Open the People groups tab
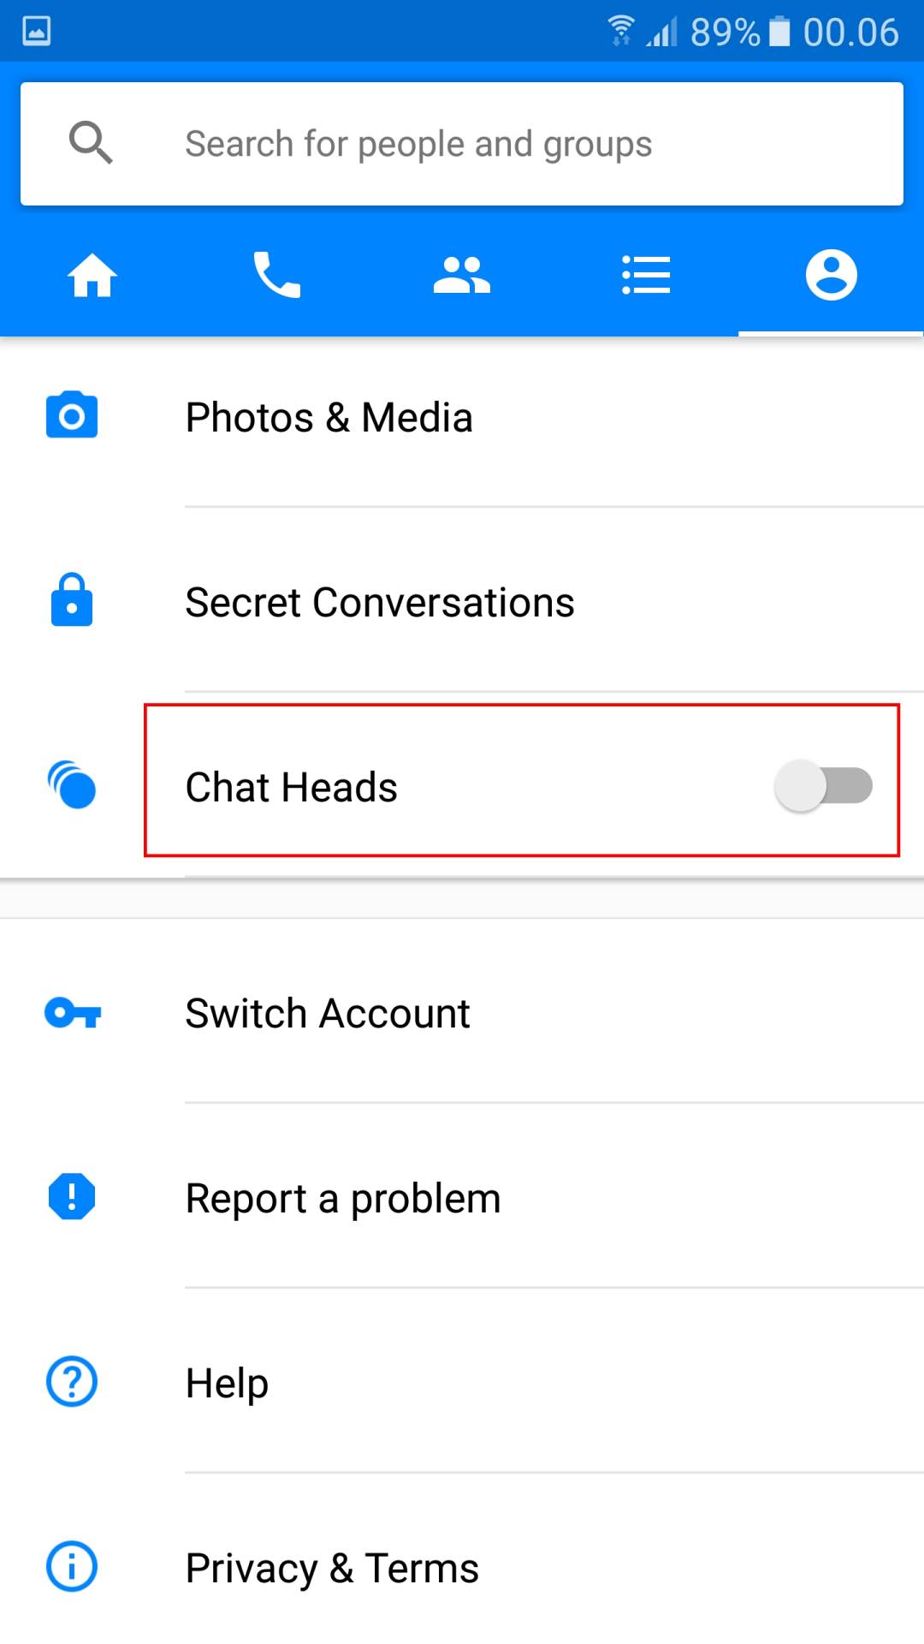This screenshot has height=1644, width=924. [x=462, y=276]
